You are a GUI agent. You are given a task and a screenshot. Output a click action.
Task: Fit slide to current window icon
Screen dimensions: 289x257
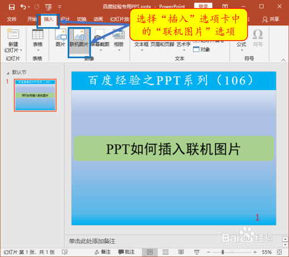coord(279,252)
